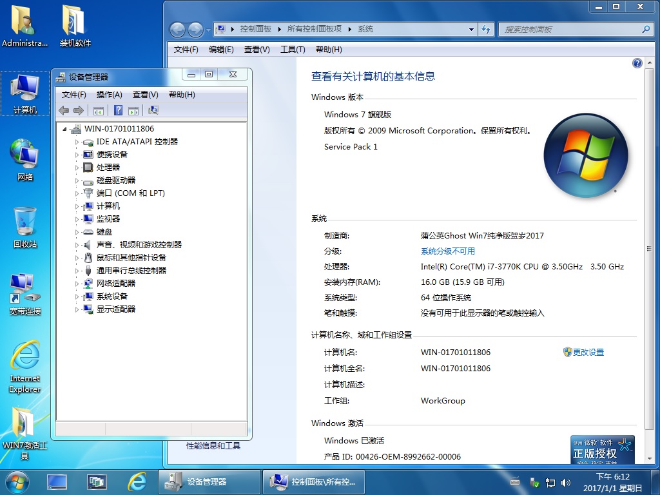Open the 工具(T) menu in Control Panel window
The width and height of the screenshot is (660, 495).
point(293,49)
